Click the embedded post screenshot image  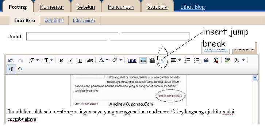click(129, 90)
